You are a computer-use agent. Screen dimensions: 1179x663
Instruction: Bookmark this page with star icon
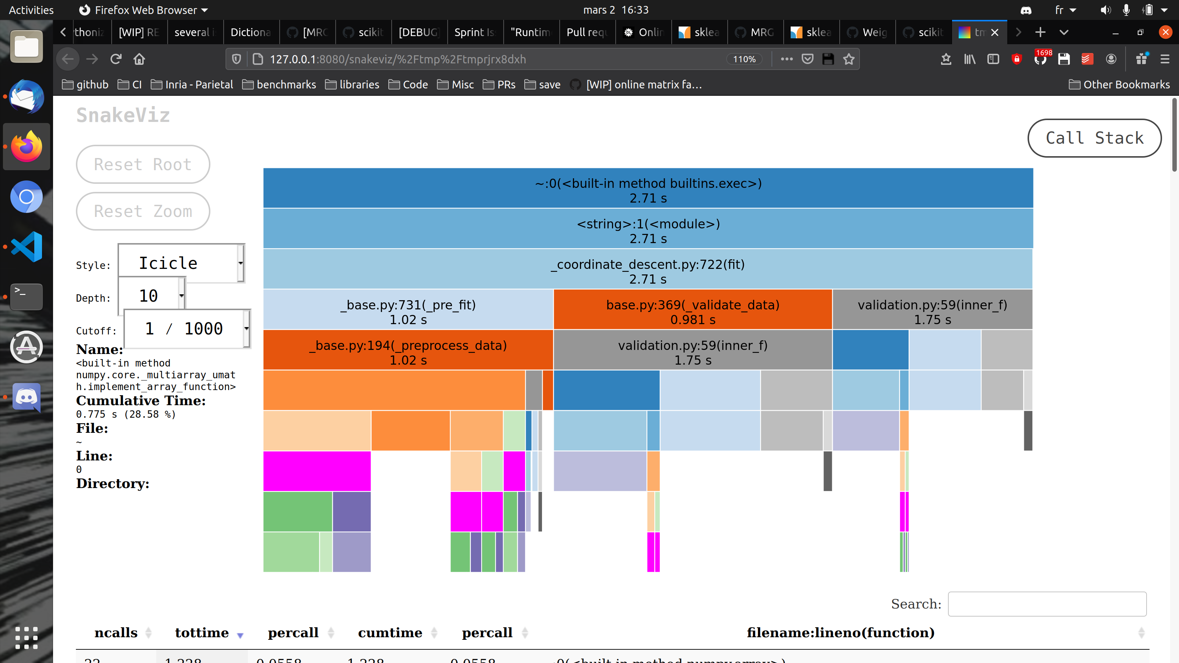pos(849,59)
